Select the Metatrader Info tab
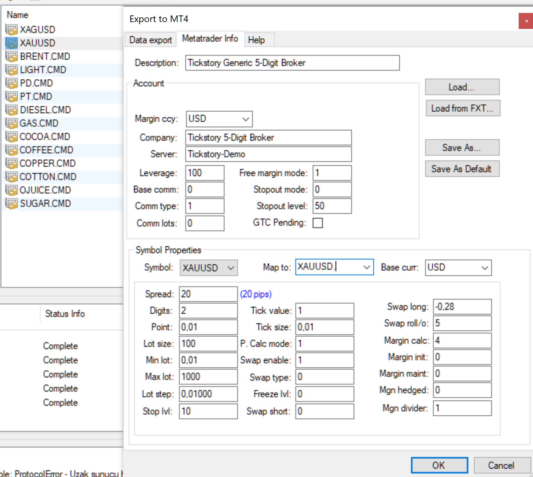The width and height of the screenshot is (533, 477). (210, 39)
